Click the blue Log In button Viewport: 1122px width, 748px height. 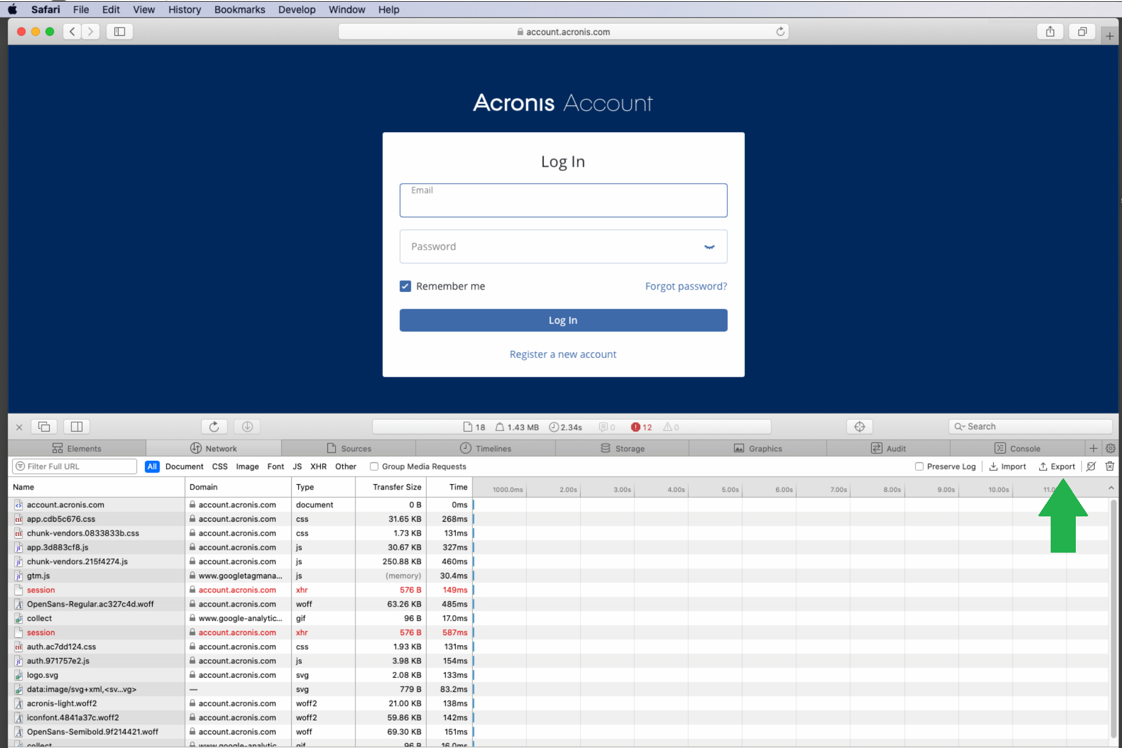[563, 320]
